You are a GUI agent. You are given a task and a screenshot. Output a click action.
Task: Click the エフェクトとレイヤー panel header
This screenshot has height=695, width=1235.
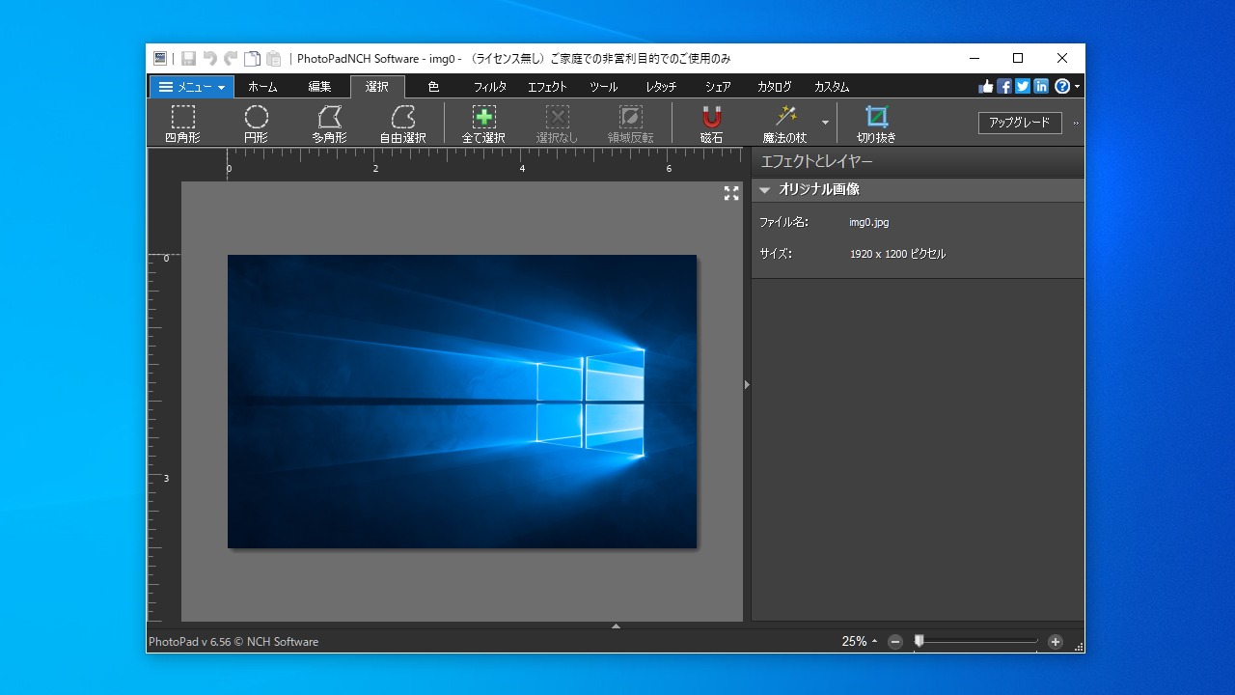click(x=918, y=161)
